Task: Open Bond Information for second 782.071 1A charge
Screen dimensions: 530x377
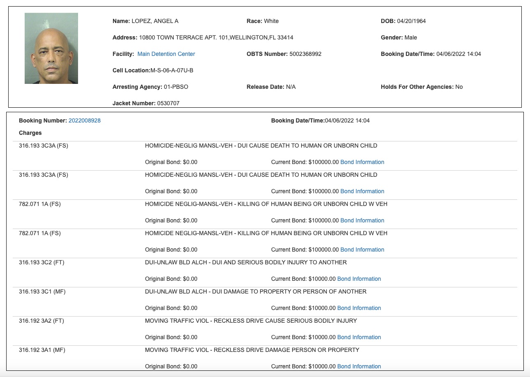Action: tap(362, 250)
